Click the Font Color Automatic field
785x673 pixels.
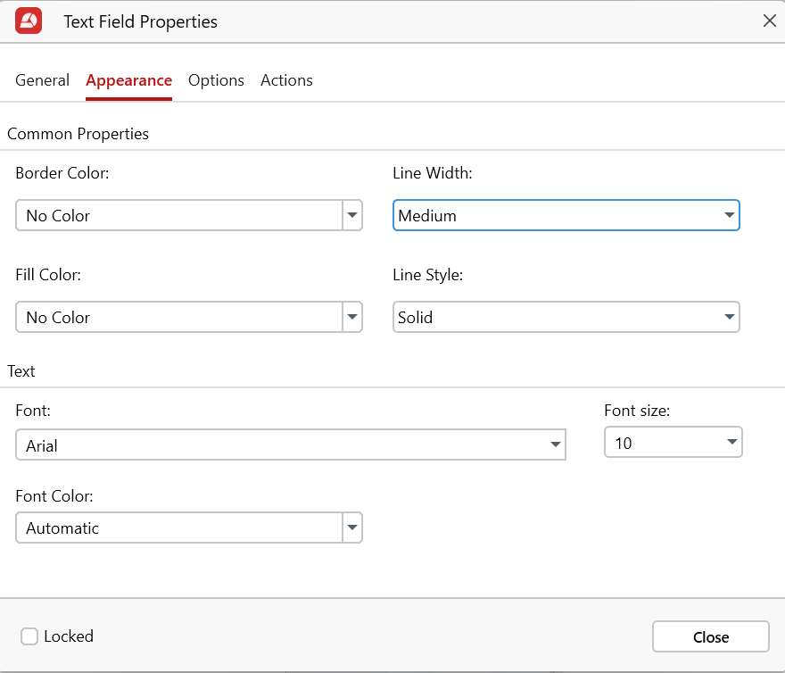click(x=178, y=528)
